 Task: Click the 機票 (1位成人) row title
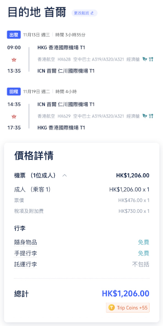click(x=35, y=176)
